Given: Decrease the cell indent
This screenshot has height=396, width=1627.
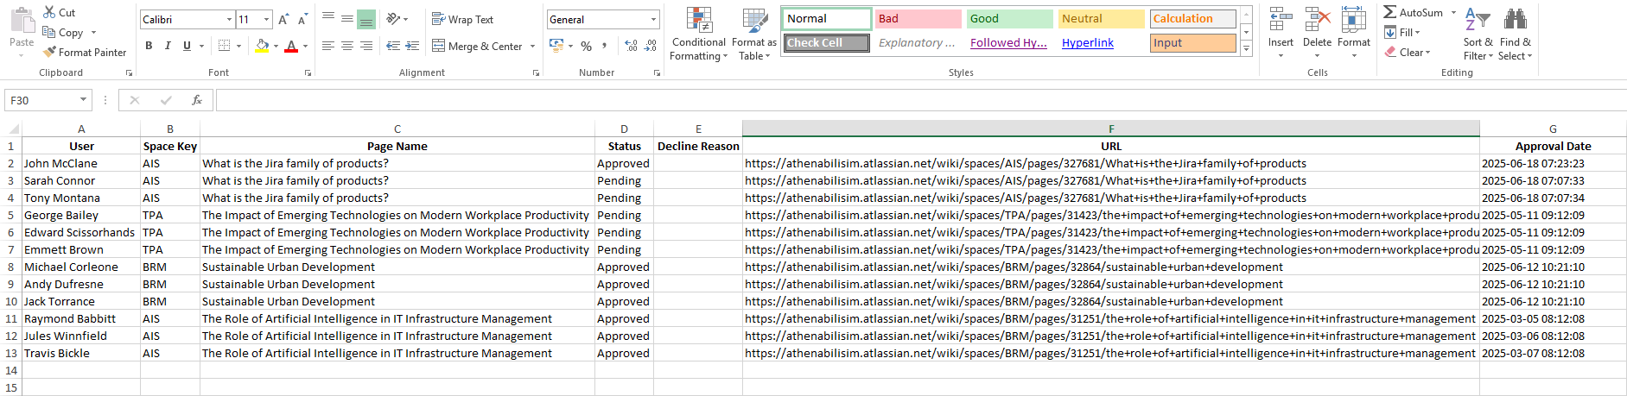Looking at the screenshot, I should (x=393, y=46).
